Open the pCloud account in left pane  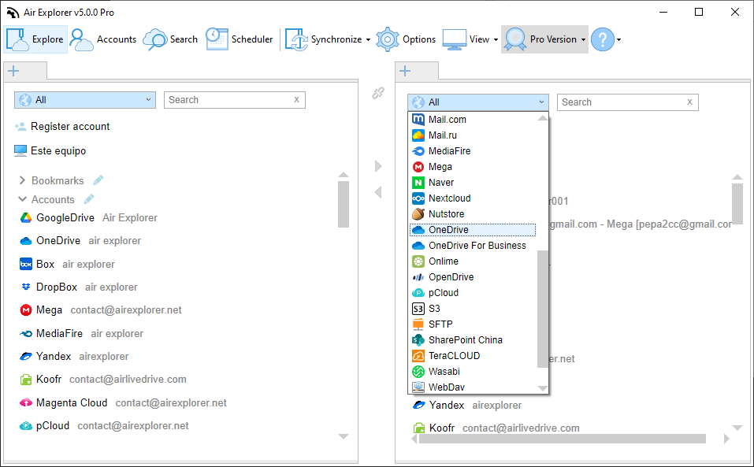tap(104, 426)
